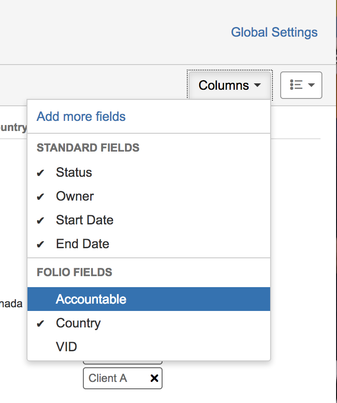Enable the VID column
The height and width of the screenshot is (403, 337).
point(66,347)
